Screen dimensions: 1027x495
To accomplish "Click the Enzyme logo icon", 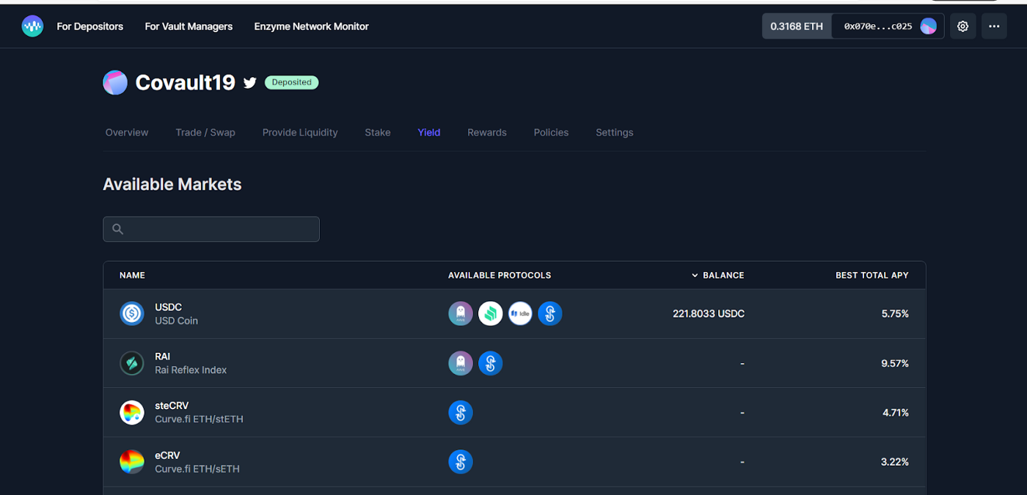I will coord(32,26).
